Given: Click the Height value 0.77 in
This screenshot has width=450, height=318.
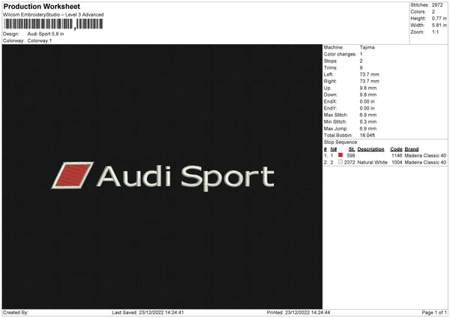Looking at the screenshot, I should coord(439,18).
